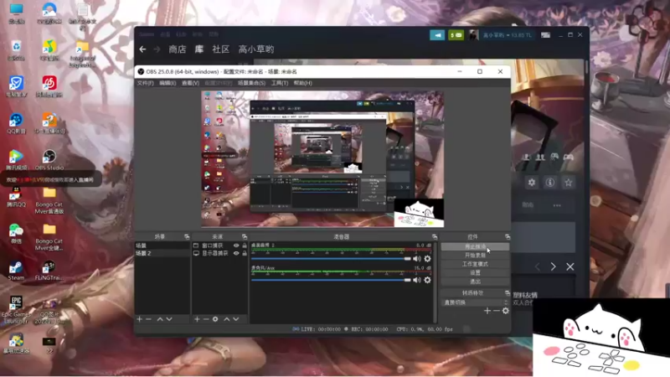The height and width of the screenshot is (377, 670).
Task: Move the selected source up
Action: [x=227, y=319]
